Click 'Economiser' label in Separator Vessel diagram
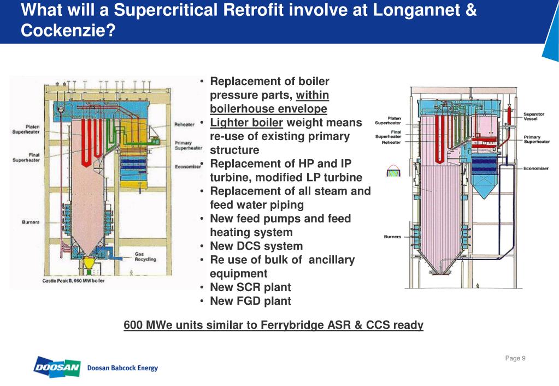559x386 pixels. tap(536, 168)
